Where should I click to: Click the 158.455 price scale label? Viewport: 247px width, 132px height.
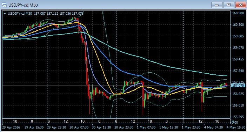click(x=238, y=59)
